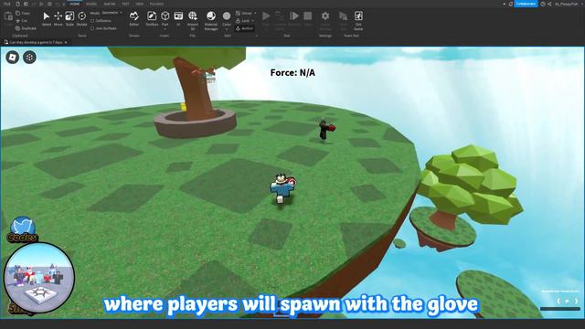Click the blue-shirt player character
The width and height of the screenshot is (585, 329).
pyautogui.click(x=282, y=189)
